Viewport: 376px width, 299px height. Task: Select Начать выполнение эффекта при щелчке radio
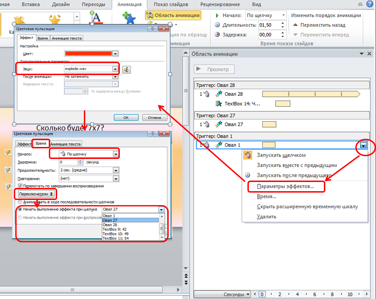20,210
